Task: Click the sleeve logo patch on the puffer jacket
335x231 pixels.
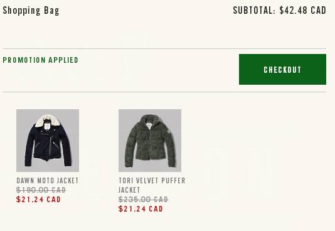Action: click(169, 132)
